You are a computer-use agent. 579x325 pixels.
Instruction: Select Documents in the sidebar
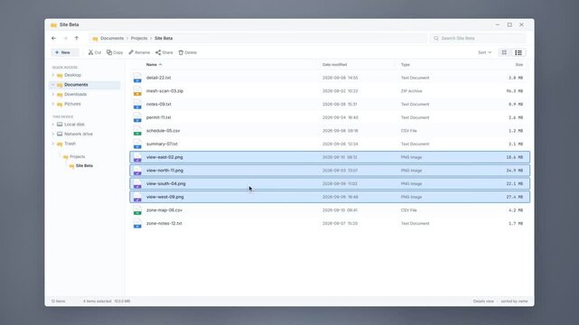(x=85, y=85)
